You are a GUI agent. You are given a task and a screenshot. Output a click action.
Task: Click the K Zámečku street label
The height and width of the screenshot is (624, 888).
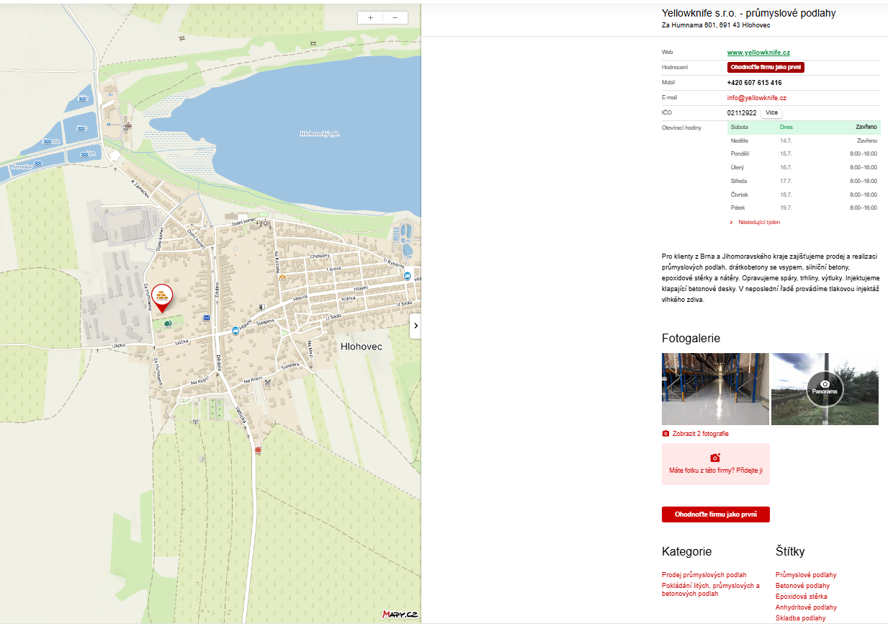click(x=140, y=189)
